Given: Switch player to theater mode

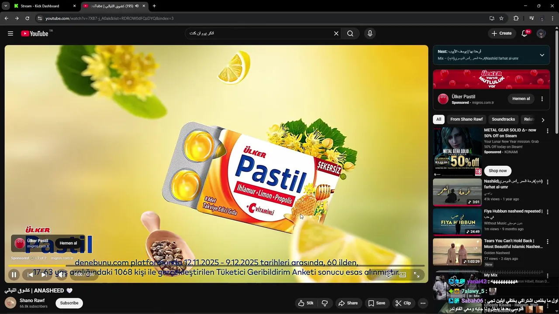Looking at the screenshot, I should [403, 275].
